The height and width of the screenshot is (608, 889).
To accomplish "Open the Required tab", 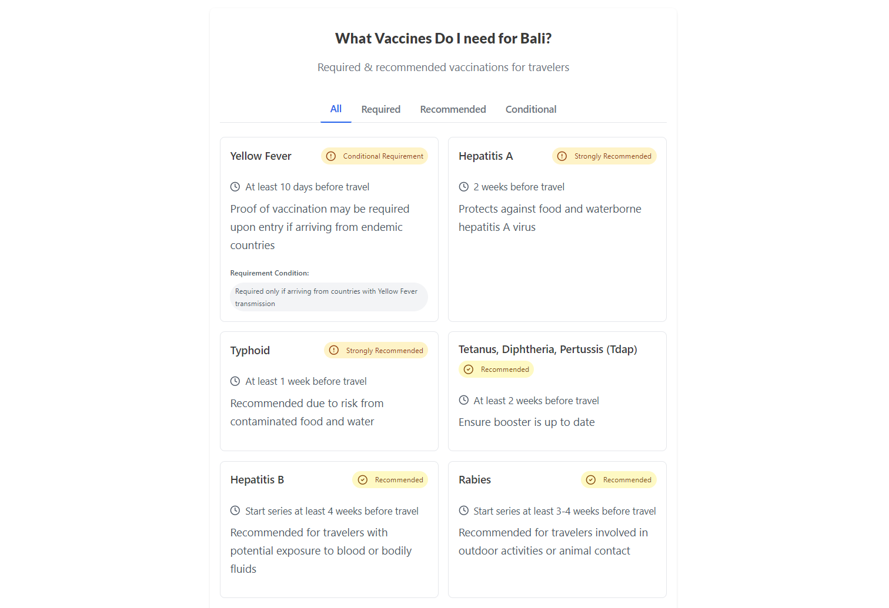I will pos(381,109).
